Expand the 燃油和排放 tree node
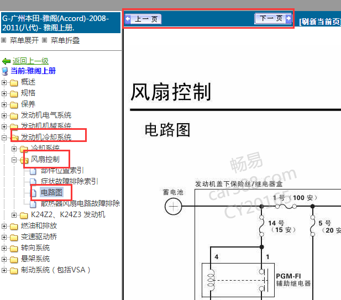The height and width of the screenshot is (300, 341). 4,226
